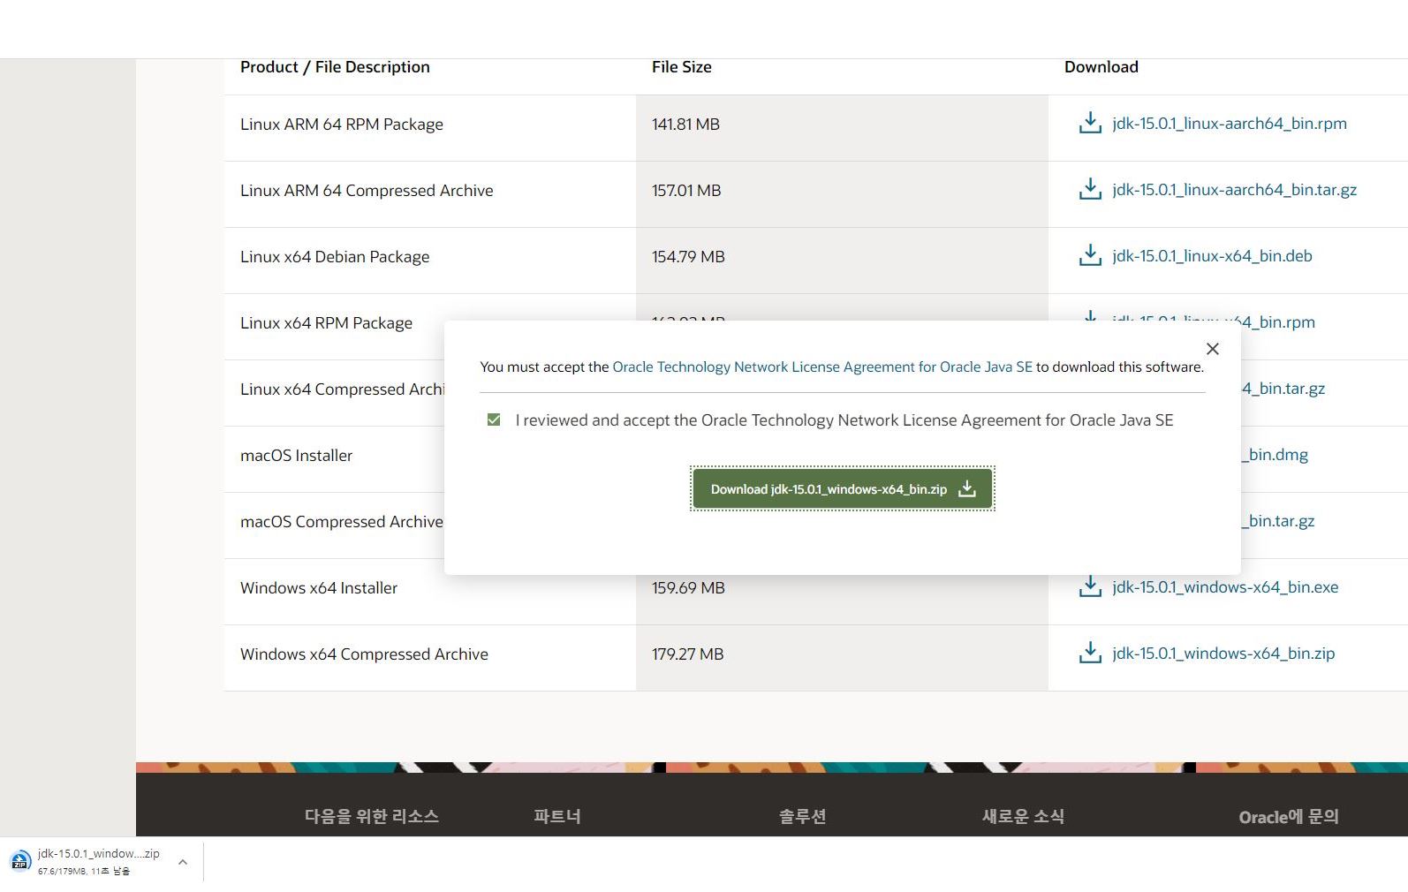
Task: Click 'Download' column header
Action: pyautogui.click(x=1101, y=67)
